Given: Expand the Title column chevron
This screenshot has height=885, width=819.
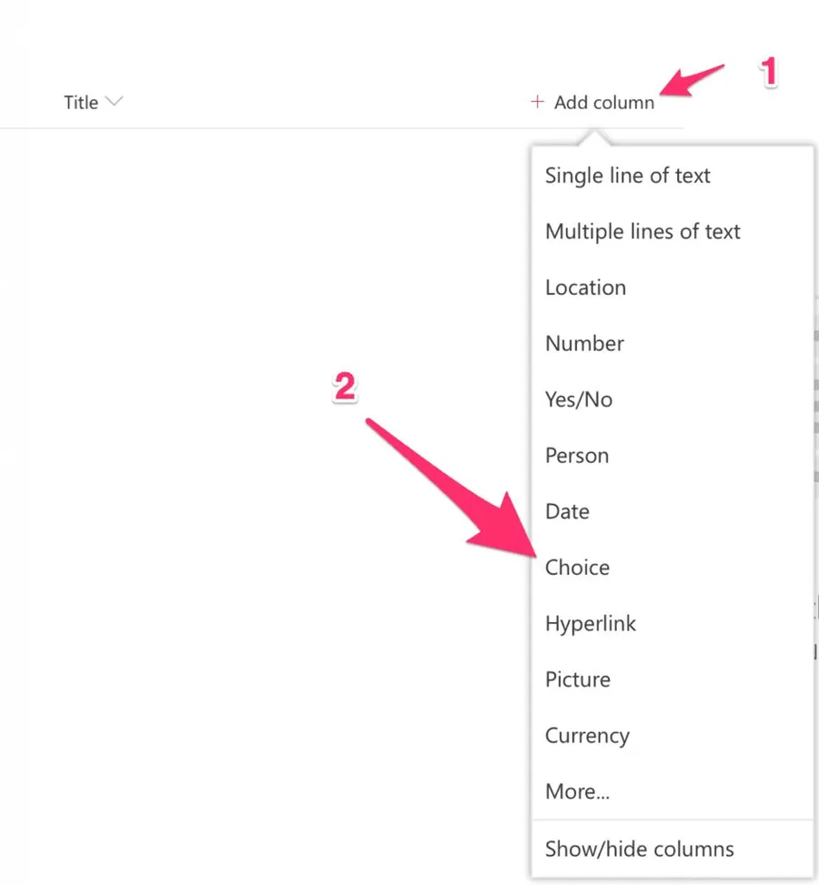Looking at the screenshot, I should point(115,102).
